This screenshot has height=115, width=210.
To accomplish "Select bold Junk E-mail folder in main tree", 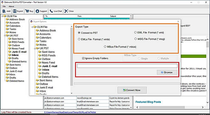I will (x=18, y=52).
